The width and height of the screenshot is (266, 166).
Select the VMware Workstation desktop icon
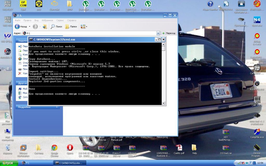23,148
